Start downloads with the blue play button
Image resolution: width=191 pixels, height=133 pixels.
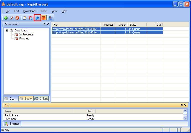[37, 18]
